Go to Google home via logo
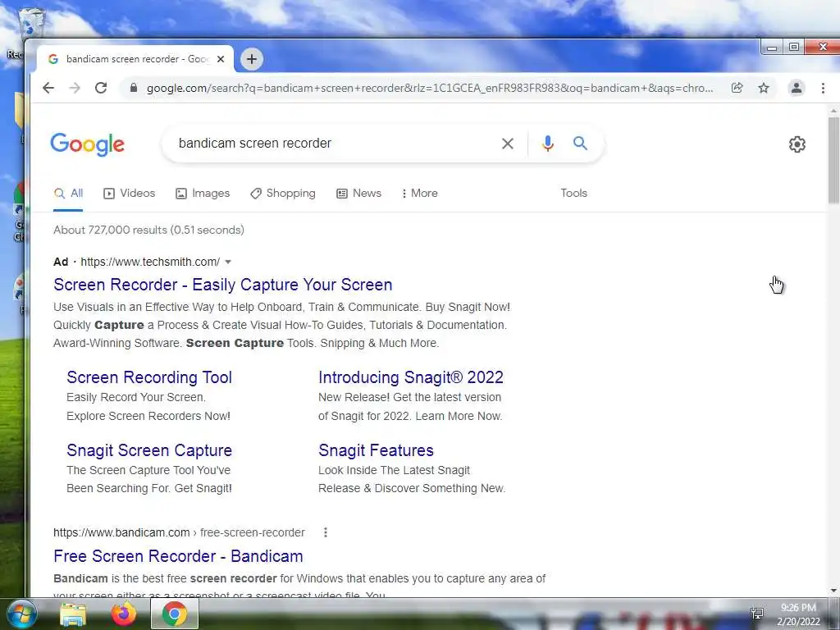 coord(87,144)
